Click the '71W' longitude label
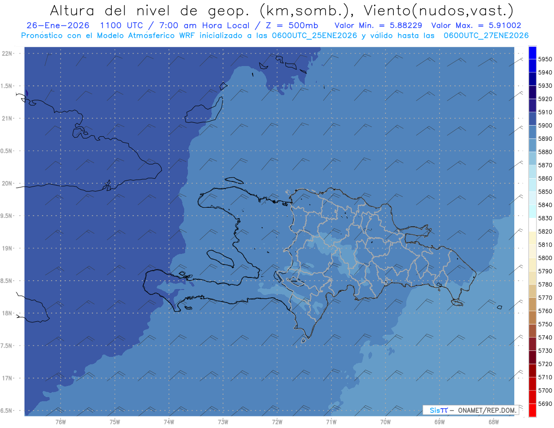Image resolution: width=554 pixels, height=428 pixels. pyautogui.click(x=331, y=422)
